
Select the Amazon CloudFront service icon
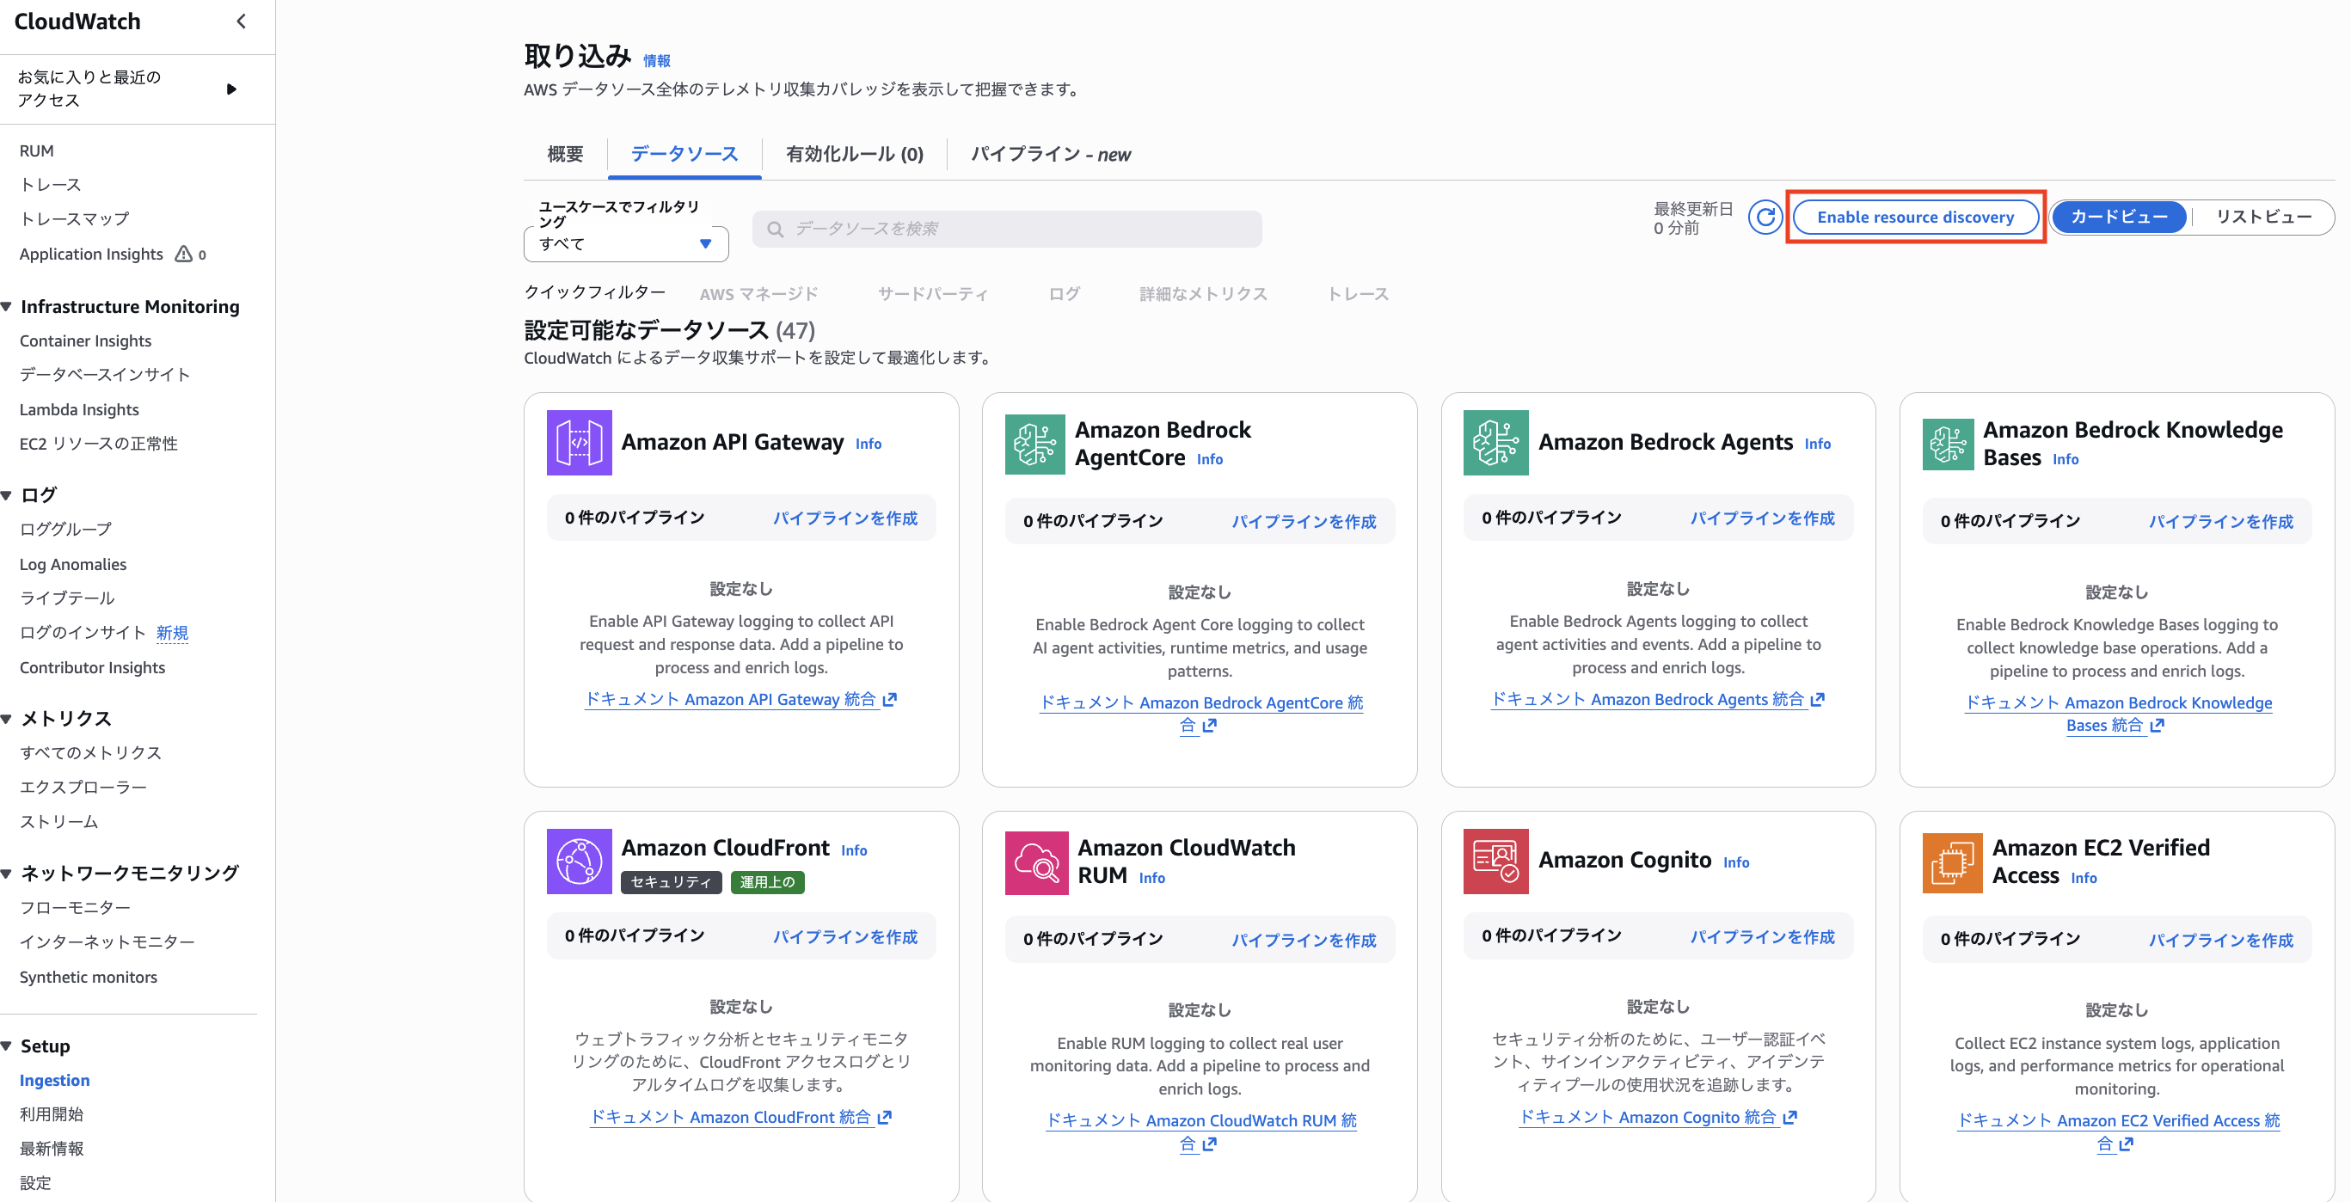click(x=578, y=862)
